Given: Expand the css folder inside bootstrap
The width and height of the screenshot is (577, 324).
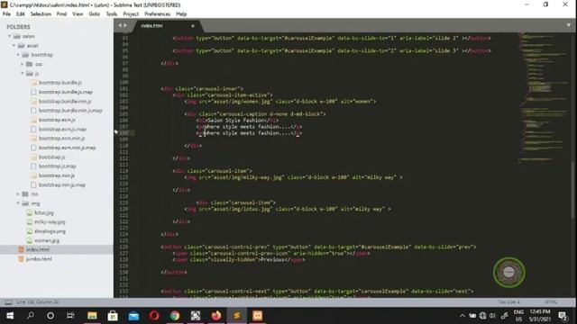Looking at the screenshot, I should pos(22,64).
